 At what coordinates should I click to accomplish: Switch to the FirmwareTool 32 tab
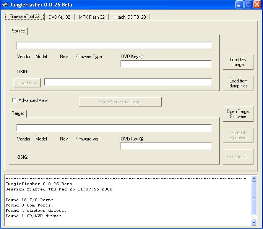point(24,16)
